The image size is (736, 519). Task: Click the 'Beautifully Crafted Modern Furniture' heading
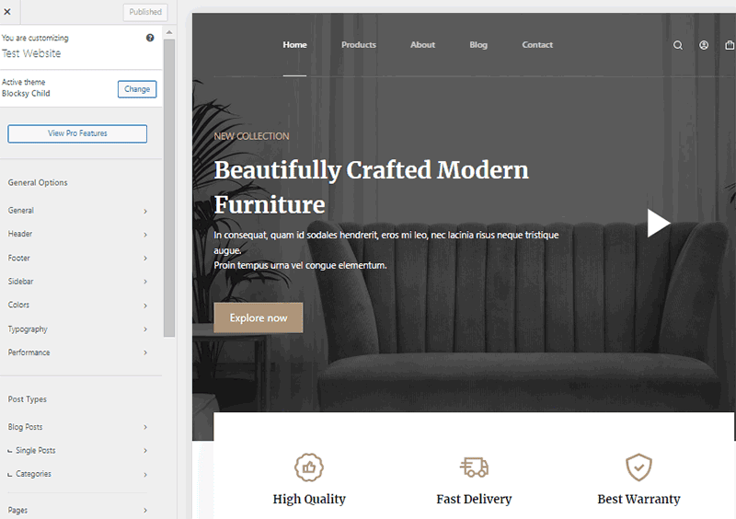371,187
